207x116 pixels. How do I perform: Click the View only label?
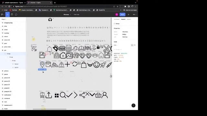77,15
